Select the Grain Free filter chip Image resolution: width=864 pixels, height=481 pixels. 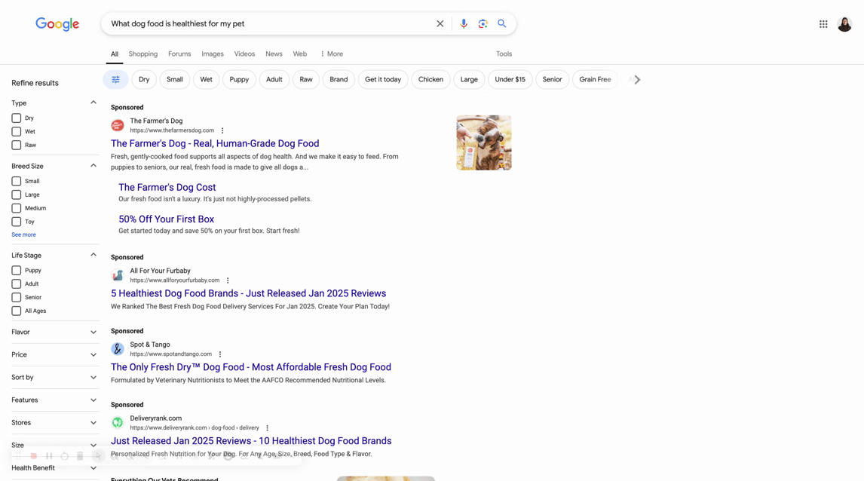coord(595,79)
